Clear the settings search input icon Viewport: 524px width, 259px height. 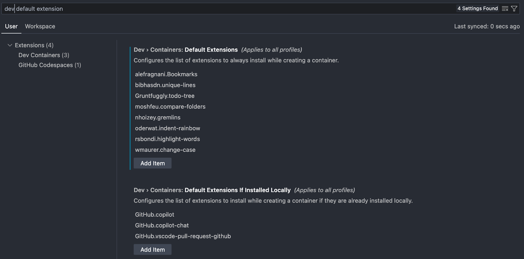coord(505,9)
